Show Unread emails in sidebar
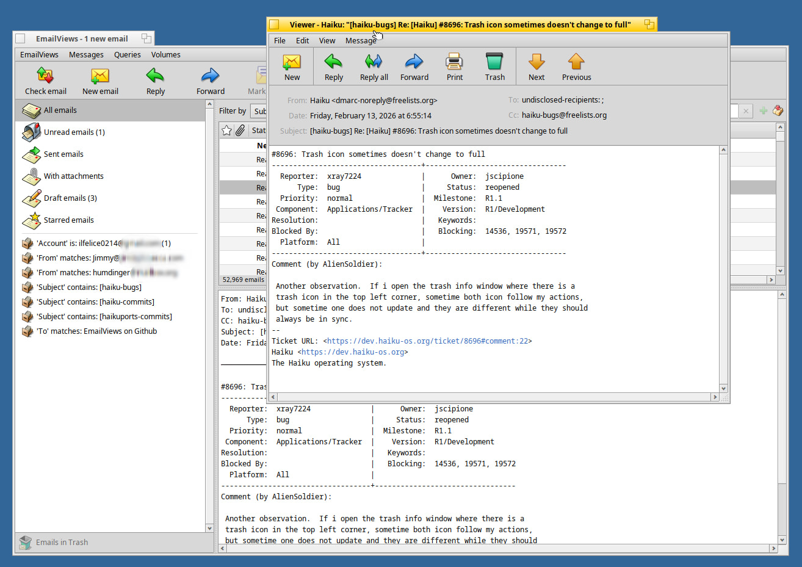 point(74,132)
